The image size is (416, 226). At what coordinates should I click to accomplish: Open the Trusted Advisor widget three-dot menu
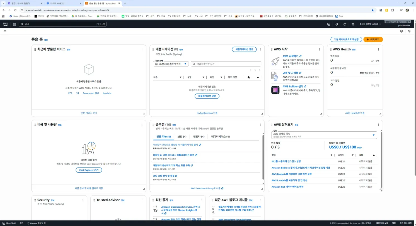coord(142,200)
